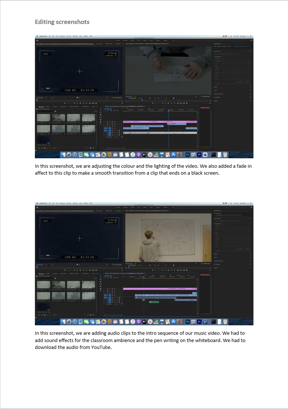Image resolution: width=288 pixels, height=409 pixels.
Task: Open System Preferences in the first screenshot's dock
Action: (179, 155)
